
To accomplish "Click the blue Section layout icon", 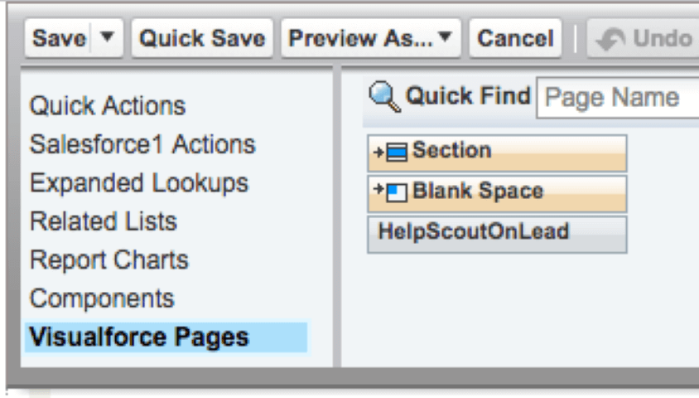I will click(x=398, y=153).
